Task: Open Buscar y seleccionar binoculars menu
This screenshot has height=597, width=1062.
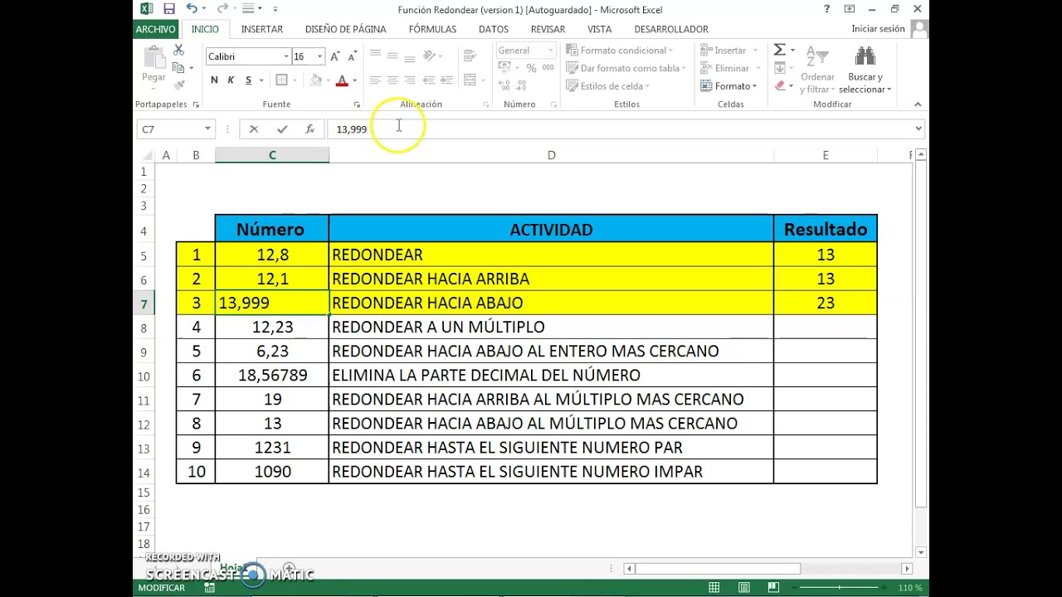Action: (x=865, y=70)
